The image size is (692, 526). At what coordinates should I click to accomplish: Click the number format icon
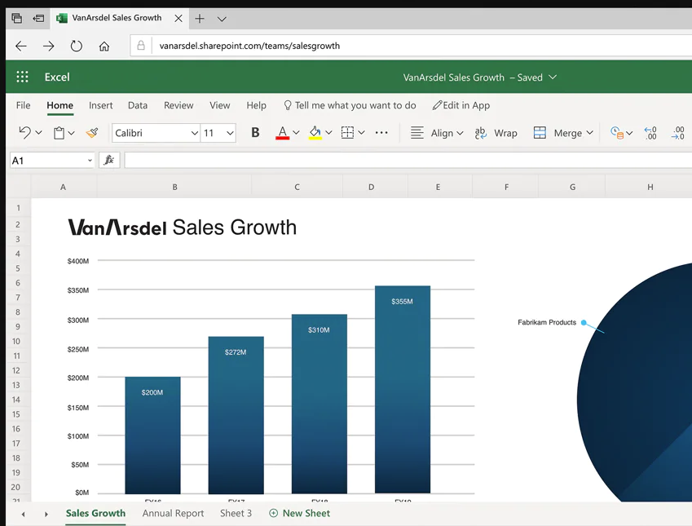(x=617, y=132)
